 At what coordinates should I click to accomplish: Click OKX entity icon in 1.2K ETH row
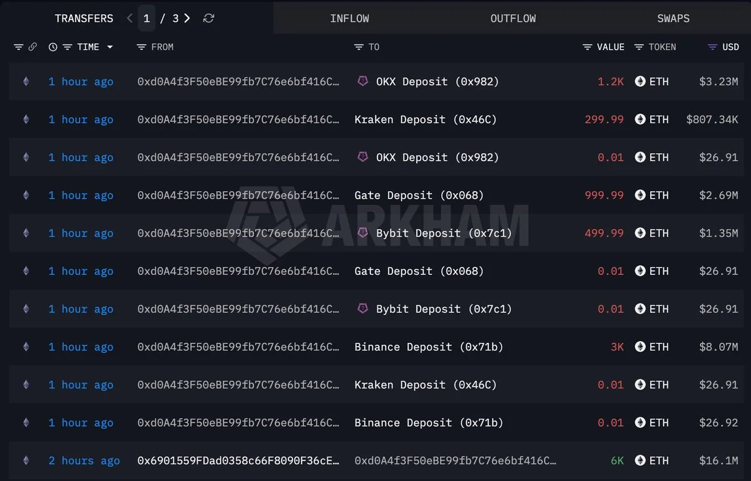click(x=362, y=81)
